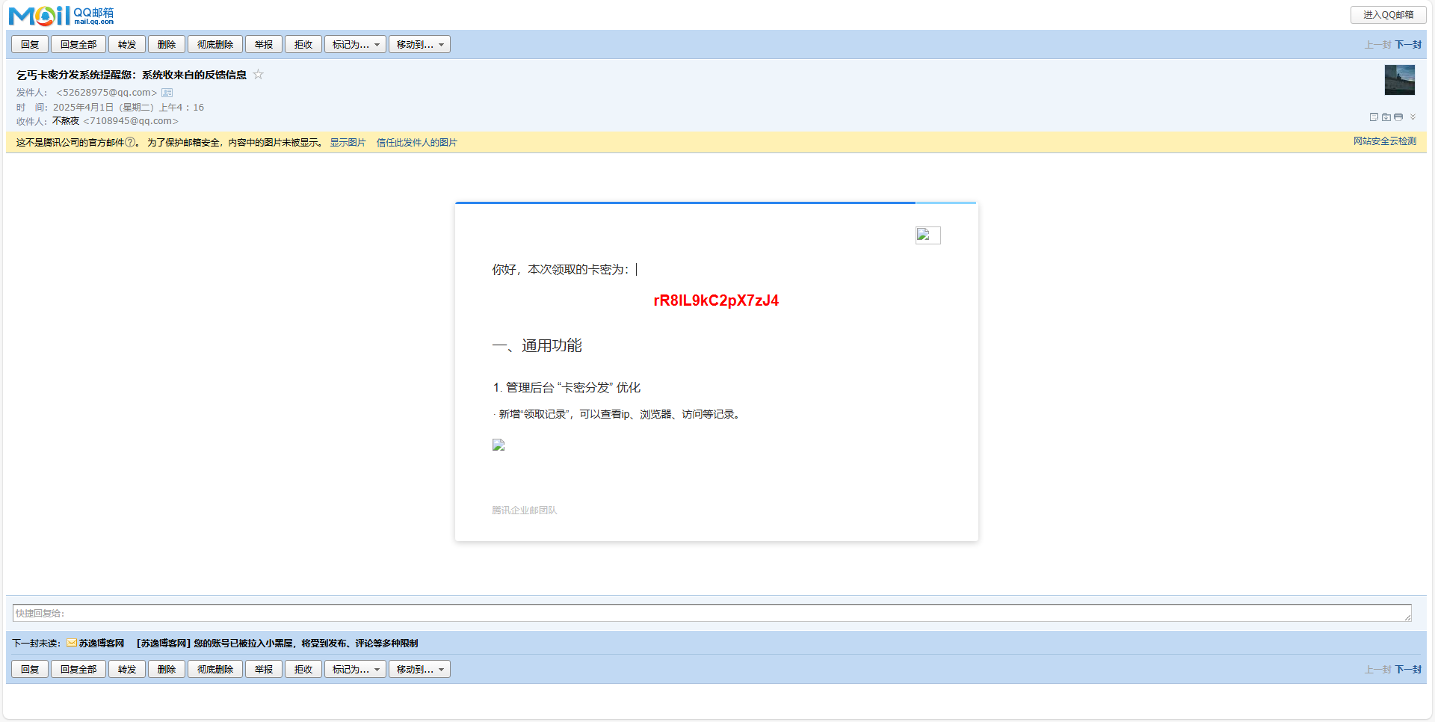Screen dimensions: 1435x722
Task: Trust sender's images via 信任此发件人的图片
Action: pyautogui.click(x=416, y=142)
